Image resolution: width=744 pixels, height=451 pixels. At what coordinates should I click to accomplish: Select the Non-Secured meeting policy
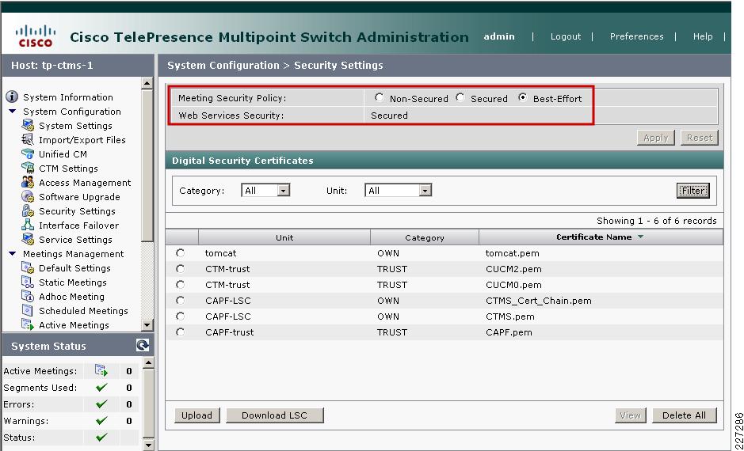pos(379,97)
